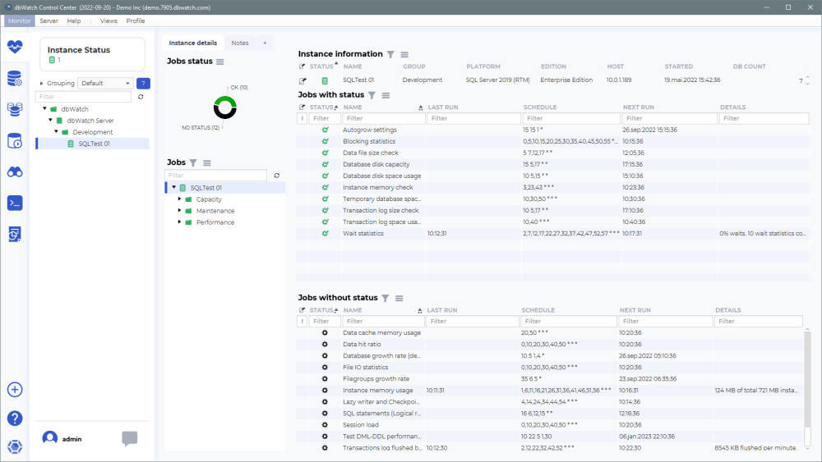Screen dimensions: 822x462
Task: Collapse the Development tree node
Action: pos(57,132)
